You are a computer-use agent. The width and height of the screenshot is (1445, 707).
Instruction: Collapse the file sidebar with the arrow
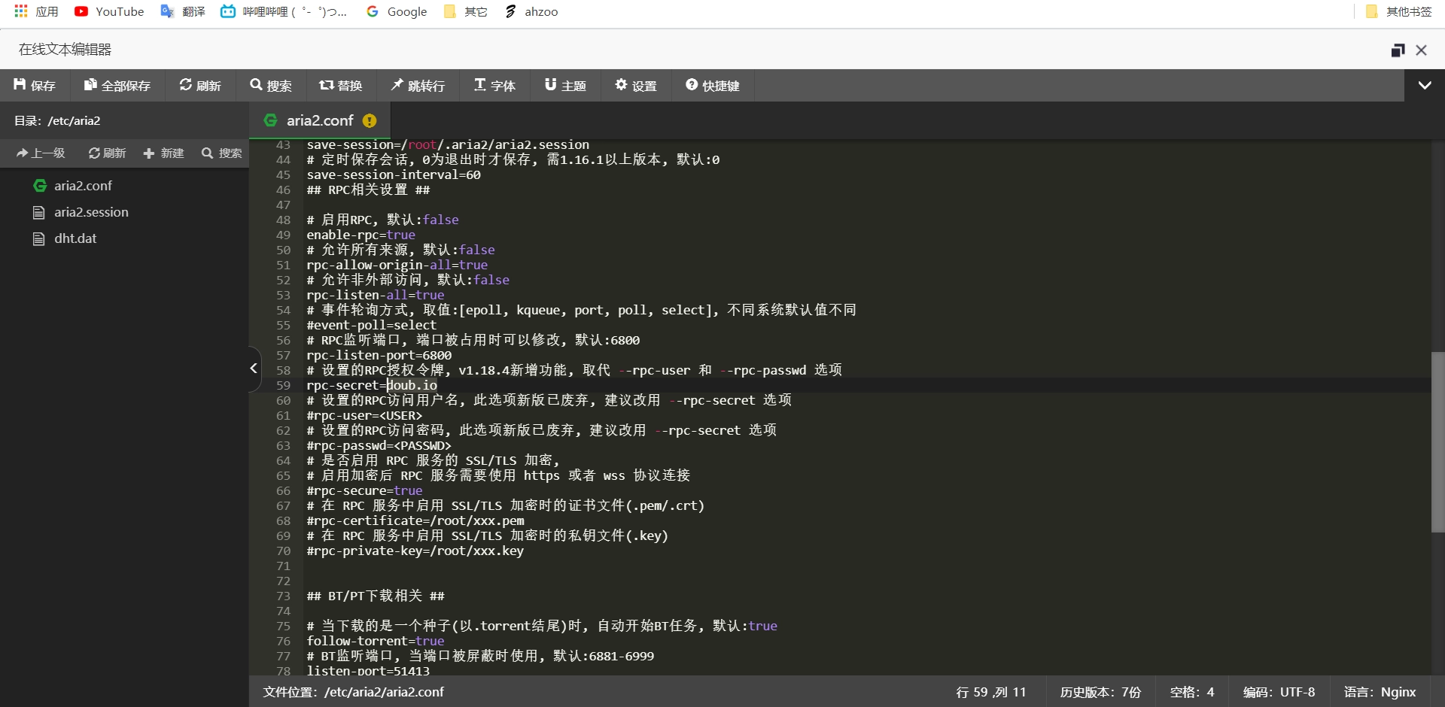pos(253,369)
